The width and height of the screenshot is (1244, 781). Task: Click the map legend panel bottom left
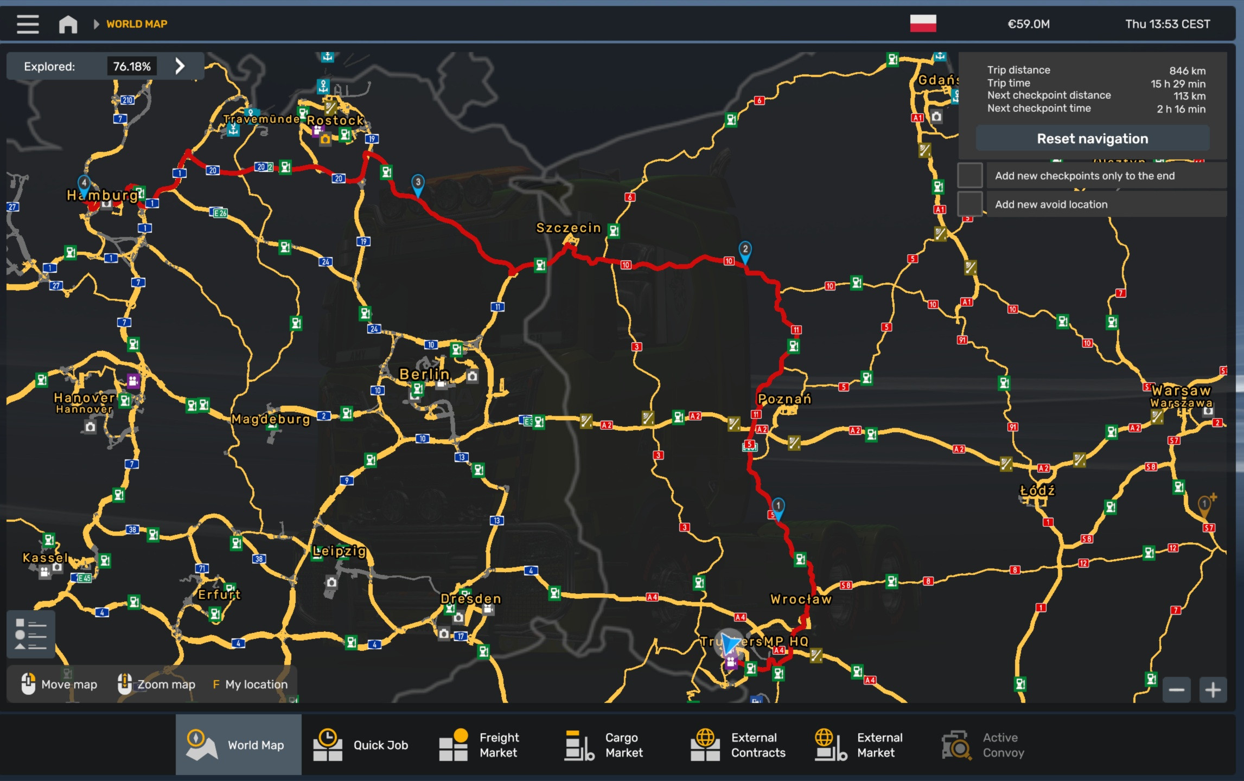tap(30, 633)
